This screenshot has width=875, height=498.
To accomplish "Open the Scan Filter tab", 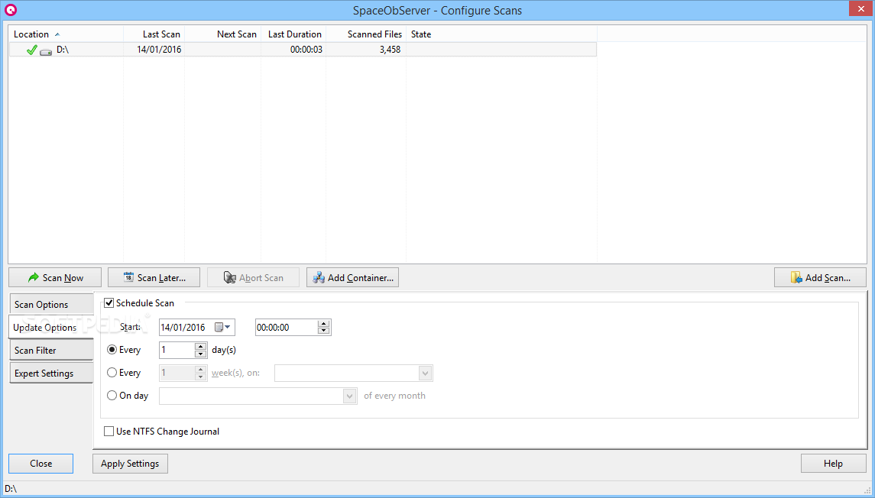I will point(51,351).
